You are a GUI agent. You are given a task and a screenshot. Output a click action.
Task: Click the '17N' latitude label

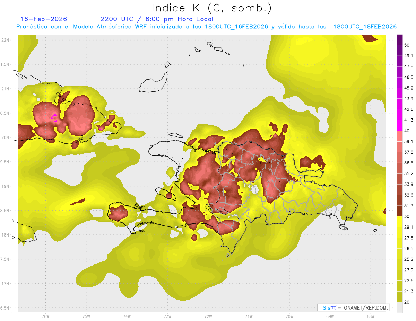click(6, 284)
